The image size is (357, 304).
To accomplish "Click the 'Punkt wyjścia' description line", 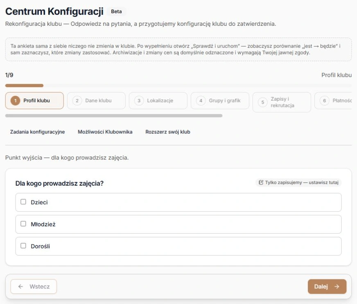I will pyautogui.click(x=67, y=158).
